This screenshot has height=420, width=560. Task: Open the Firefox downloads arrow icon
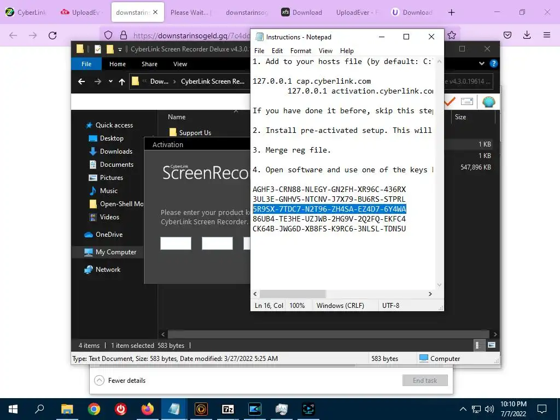click(527, 35)
